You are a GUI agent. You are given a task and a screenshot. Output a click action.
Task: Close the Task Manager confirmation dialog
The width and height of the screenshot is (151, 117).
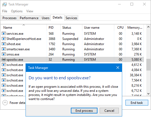point(118,68)
